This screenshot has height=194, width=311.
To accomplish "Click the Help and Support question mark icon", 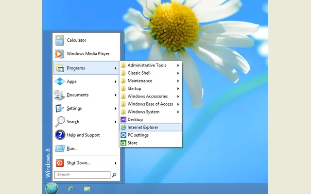I will click(x=60, y=135).
